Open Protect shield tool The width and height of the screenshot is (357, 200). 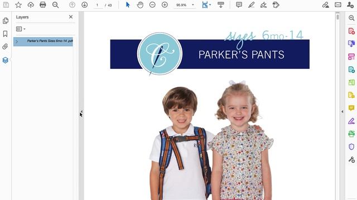click(x=351, y=147)
